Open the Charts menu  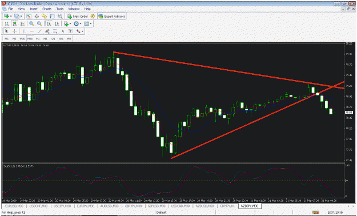click(x=47, y=9)
